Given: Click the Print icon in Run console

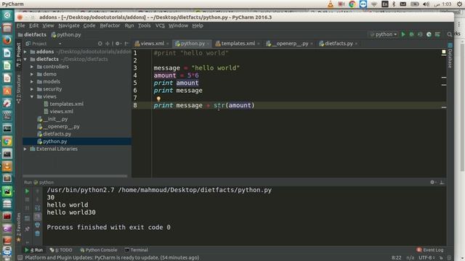Looking at the screenshot, I should tap(37, 225).
